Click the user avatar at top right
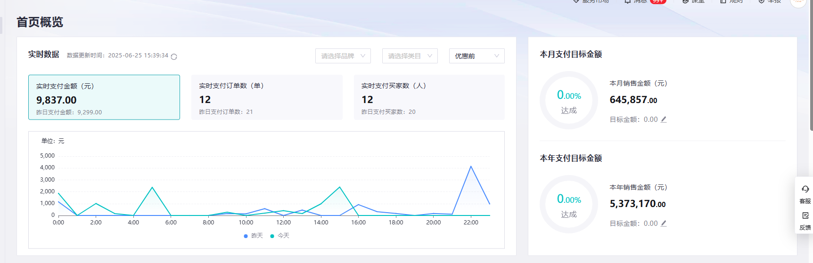The width and height of the screenshot is (813, 263). tap(798, 2)
